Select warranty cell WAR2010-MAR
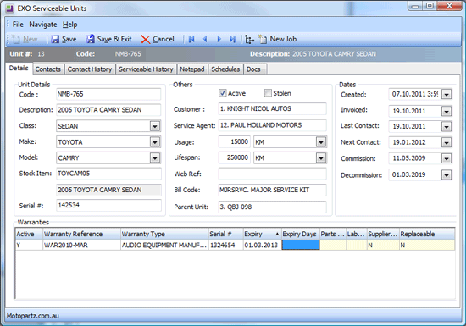Viewport: 466px width, 326px height. (81, 246)
